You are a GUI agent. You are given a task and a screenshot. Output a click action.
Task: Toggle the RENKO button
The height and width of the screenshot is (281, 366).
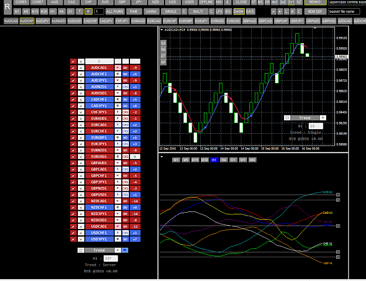pyautogui.click(x=315, y=2)
